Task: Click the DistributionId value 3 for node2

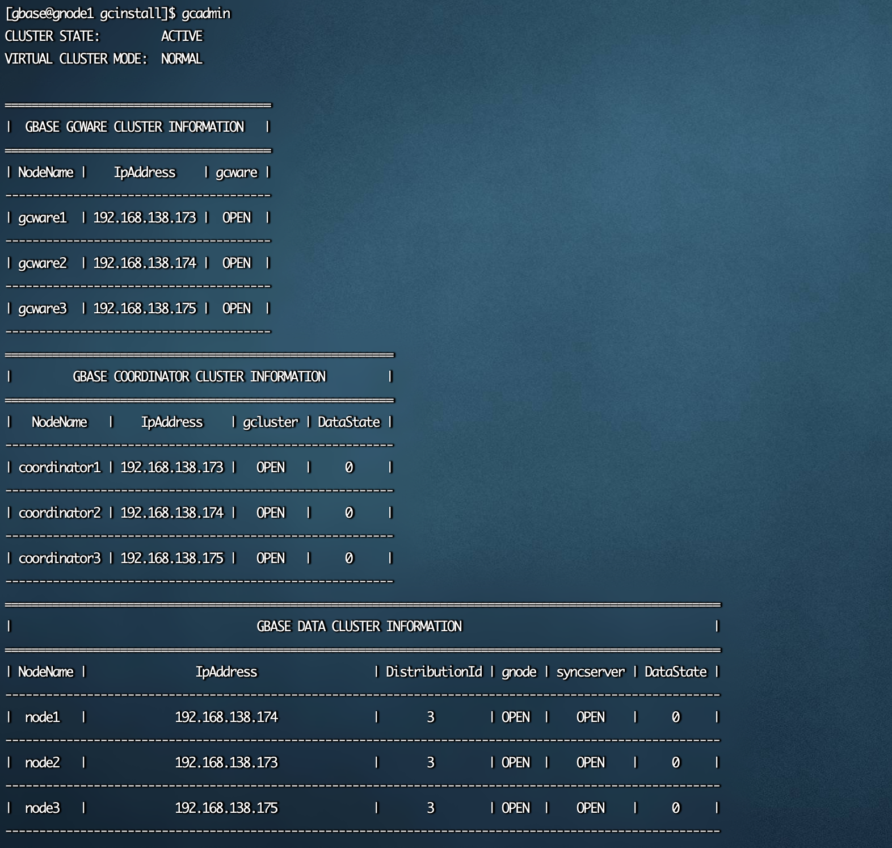Action: (x=431, y=763)
